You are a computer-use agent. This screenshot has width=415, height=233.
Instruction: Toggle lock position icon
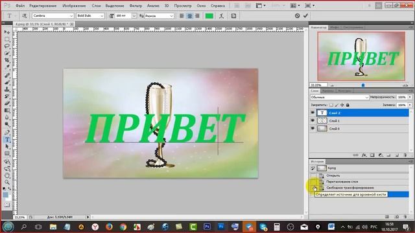coord(342,105)
